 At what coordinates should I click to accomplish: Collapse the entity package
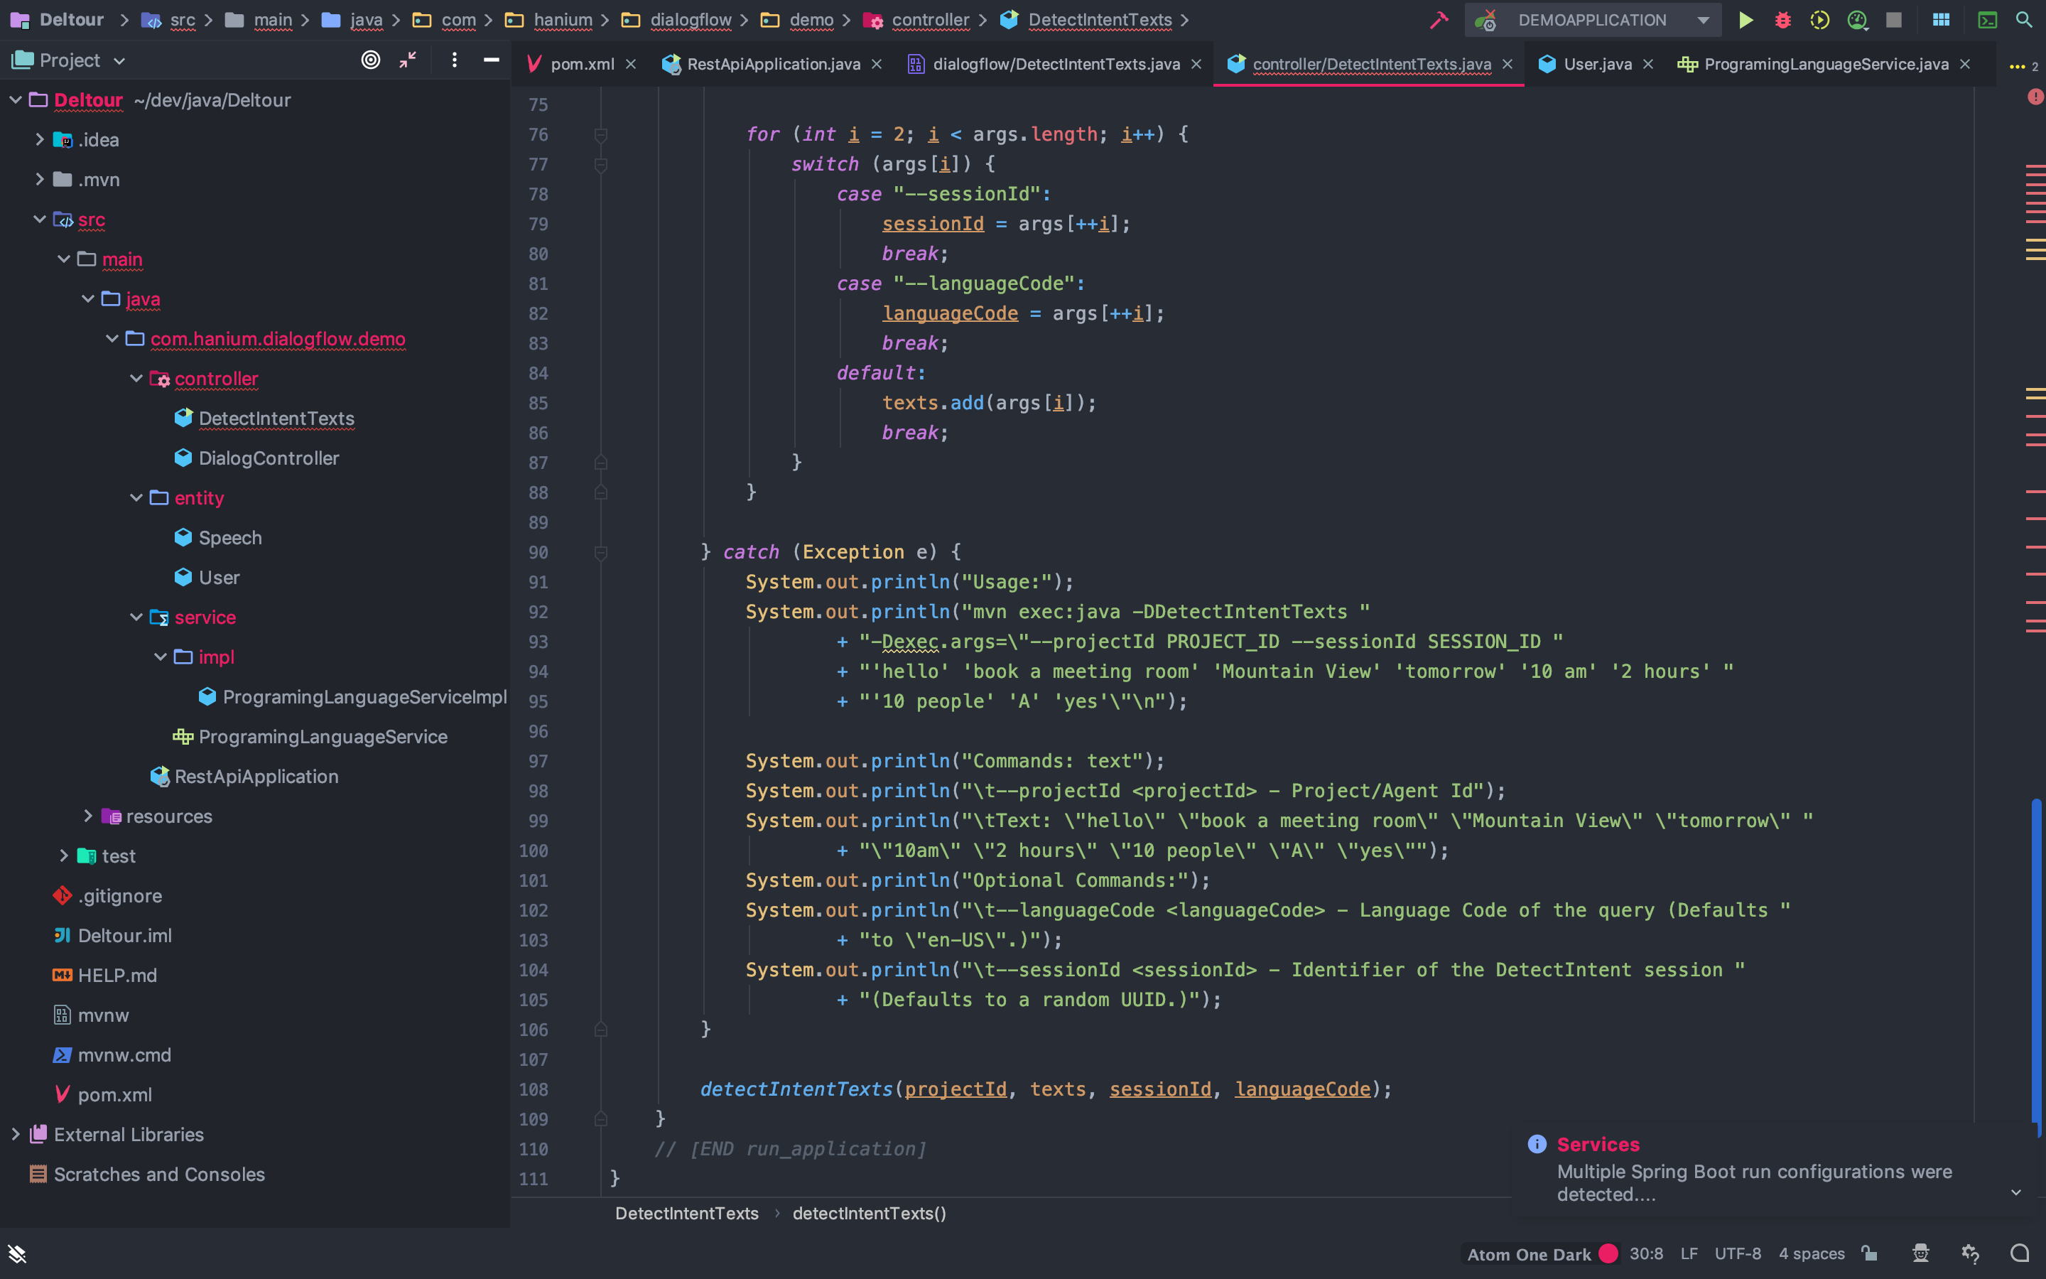(136, 497)
